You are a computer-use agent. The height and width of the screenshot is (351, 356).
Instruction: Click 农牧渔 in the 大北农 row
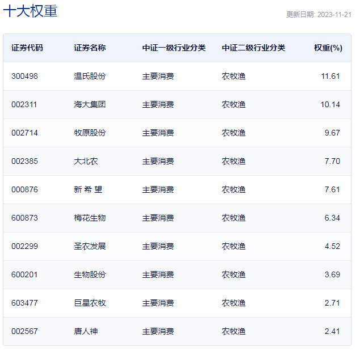click(x=233, y=161)
